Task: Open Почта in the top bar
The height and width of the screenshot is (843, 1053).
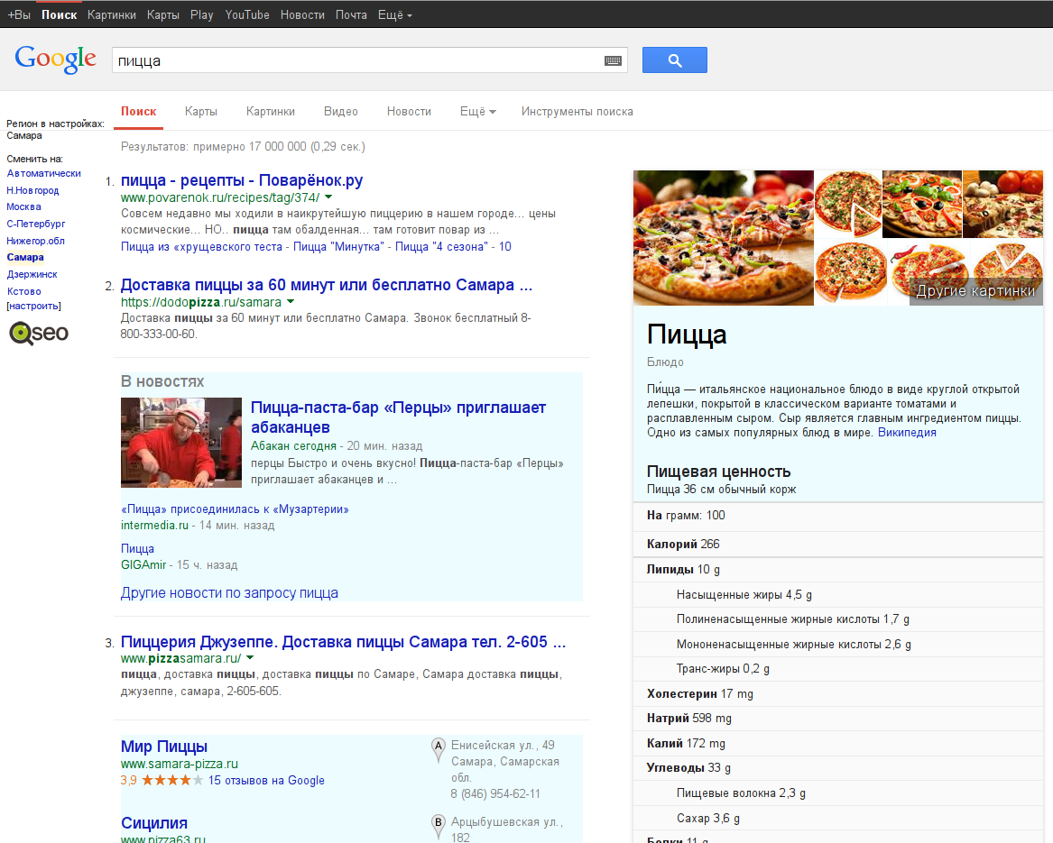Action: coord(351,14)
